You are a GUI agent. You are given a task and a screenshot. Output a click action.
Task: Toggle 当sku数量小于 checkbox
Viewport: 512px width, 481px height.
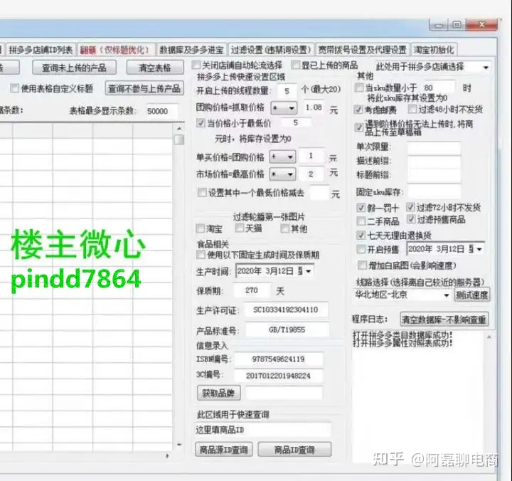coord(359,88)
